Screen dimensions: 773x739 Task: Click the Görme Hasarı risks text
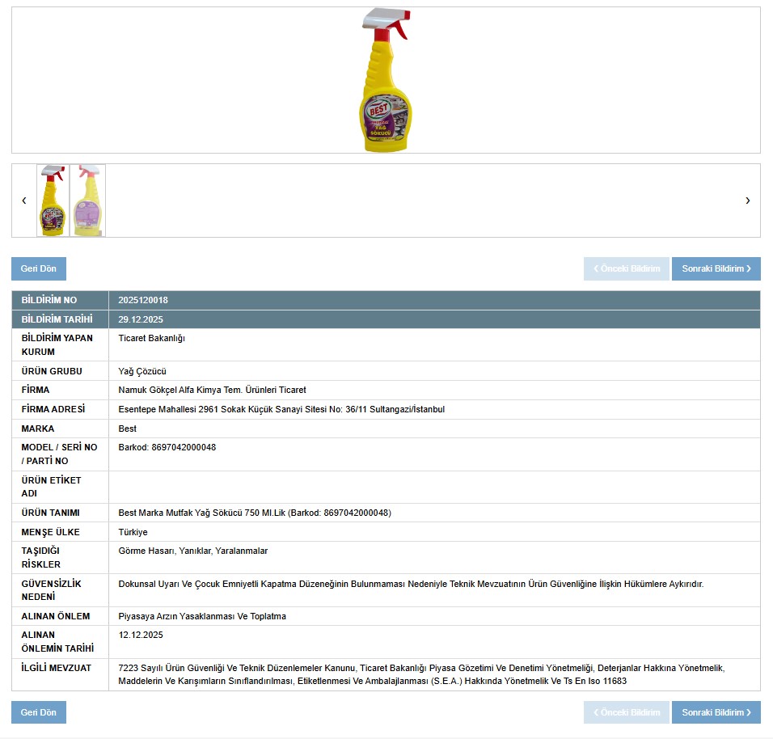pos(193,551)
